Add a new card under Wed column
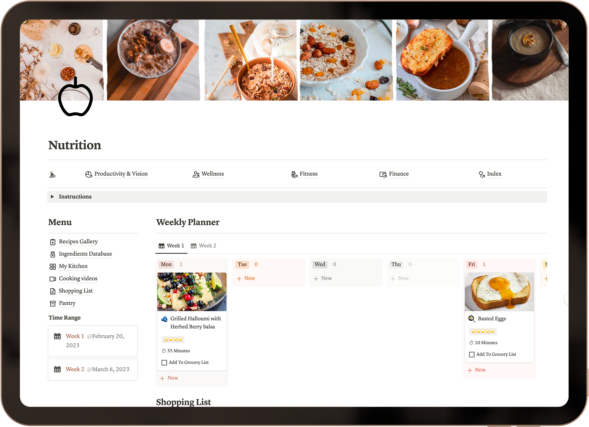 click(323, 278)
